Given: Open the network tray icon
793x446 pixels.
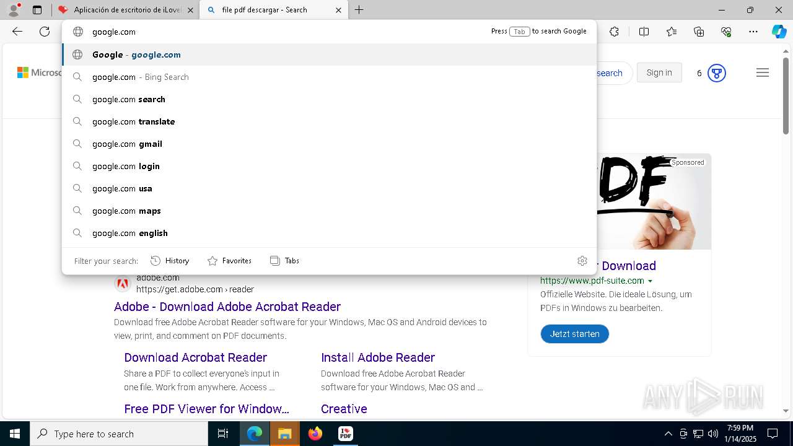Looking at the screenshot, I should 698,434.
